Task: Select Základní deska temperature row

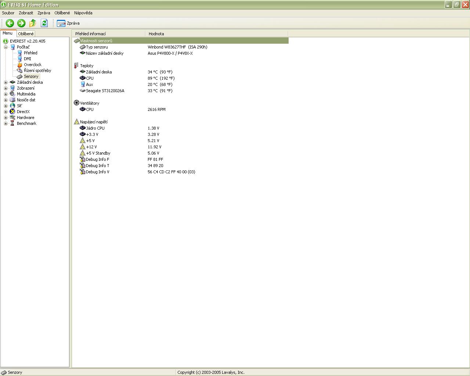Action: pos(181,72)
